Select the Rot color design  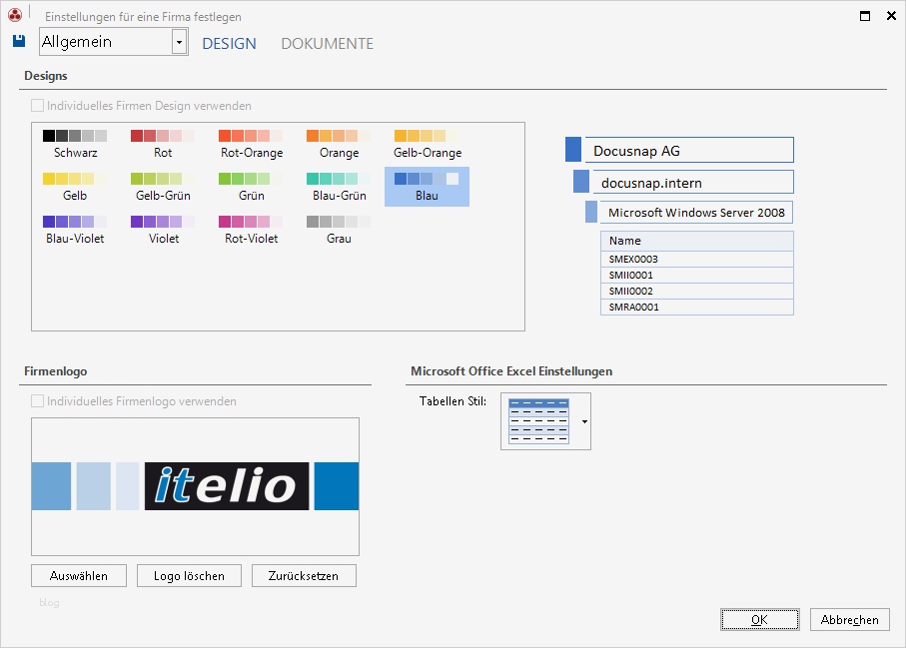point(163,144)
